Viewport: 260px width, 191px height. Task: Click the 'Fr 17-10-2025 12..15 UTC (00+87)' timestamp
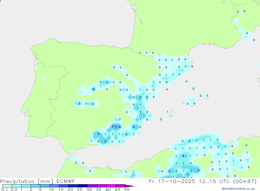(x=203, y=181)
